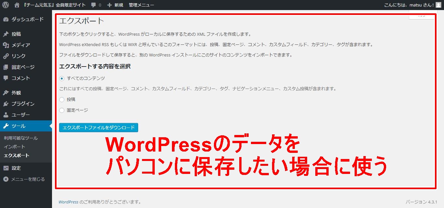Click the fixed pages icon
This screenshot has height=208, width=444.
pyautogui.click(x=6, y=67)
